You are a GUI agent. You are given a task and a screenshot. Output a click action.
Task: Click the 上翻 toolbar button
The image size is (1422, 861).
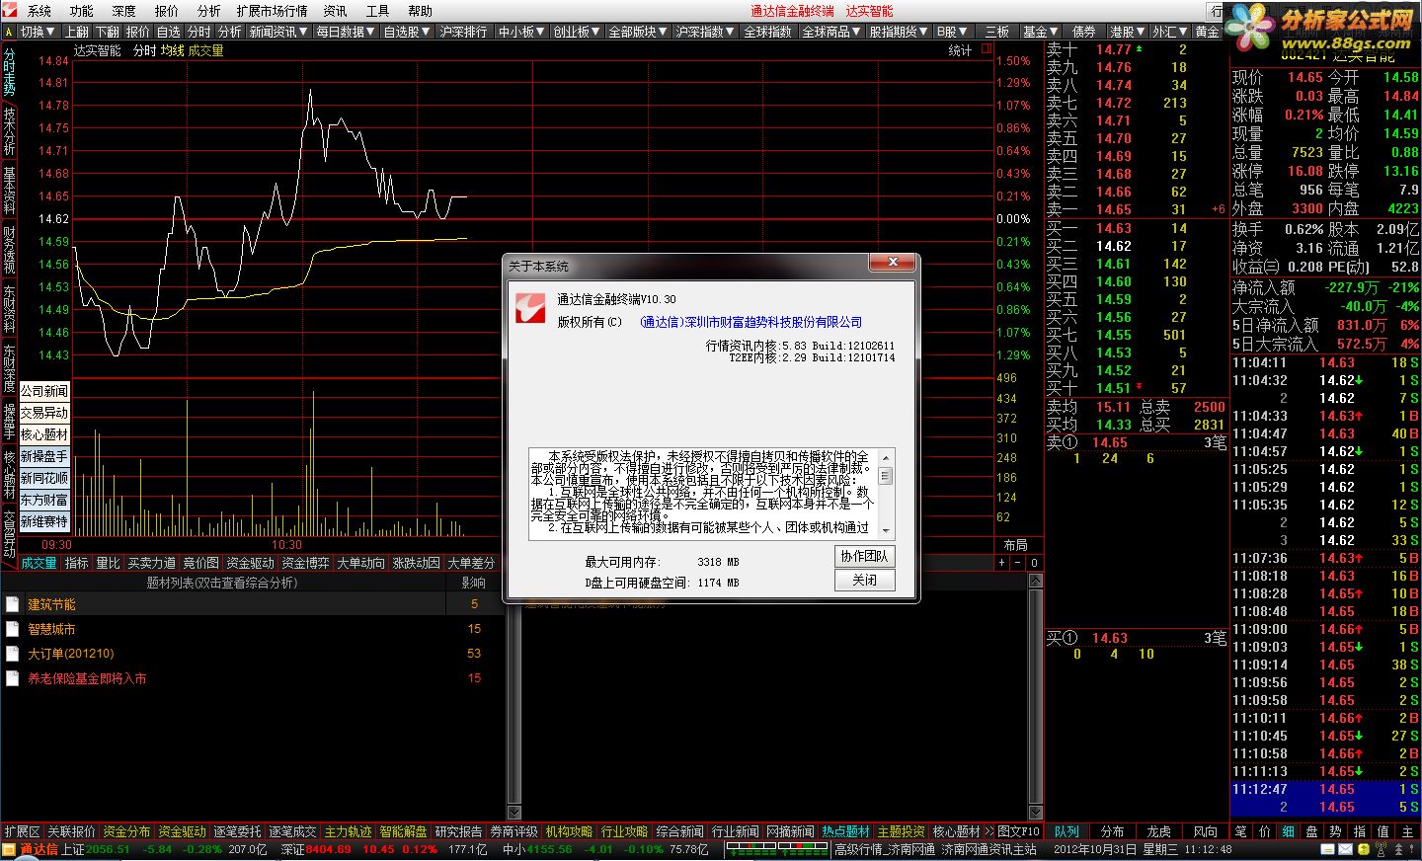[x=77, y=32]
